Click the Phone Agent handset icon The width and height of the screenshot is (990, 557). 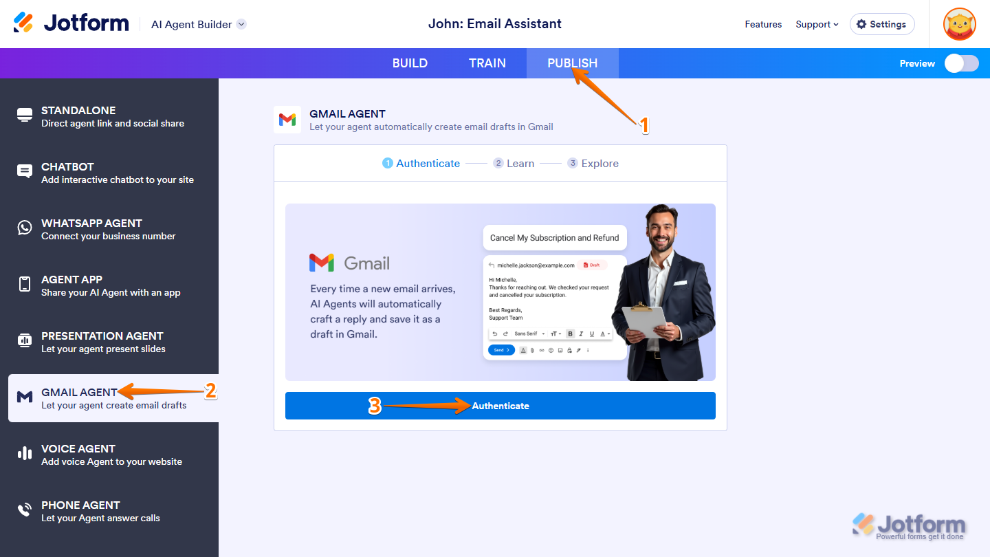(25, 510)
